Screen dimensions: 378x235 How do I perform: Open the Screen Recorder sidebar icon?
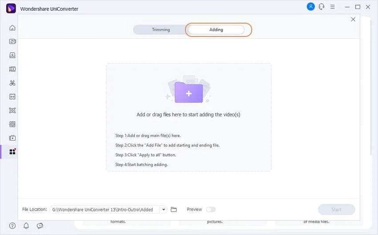12,110
